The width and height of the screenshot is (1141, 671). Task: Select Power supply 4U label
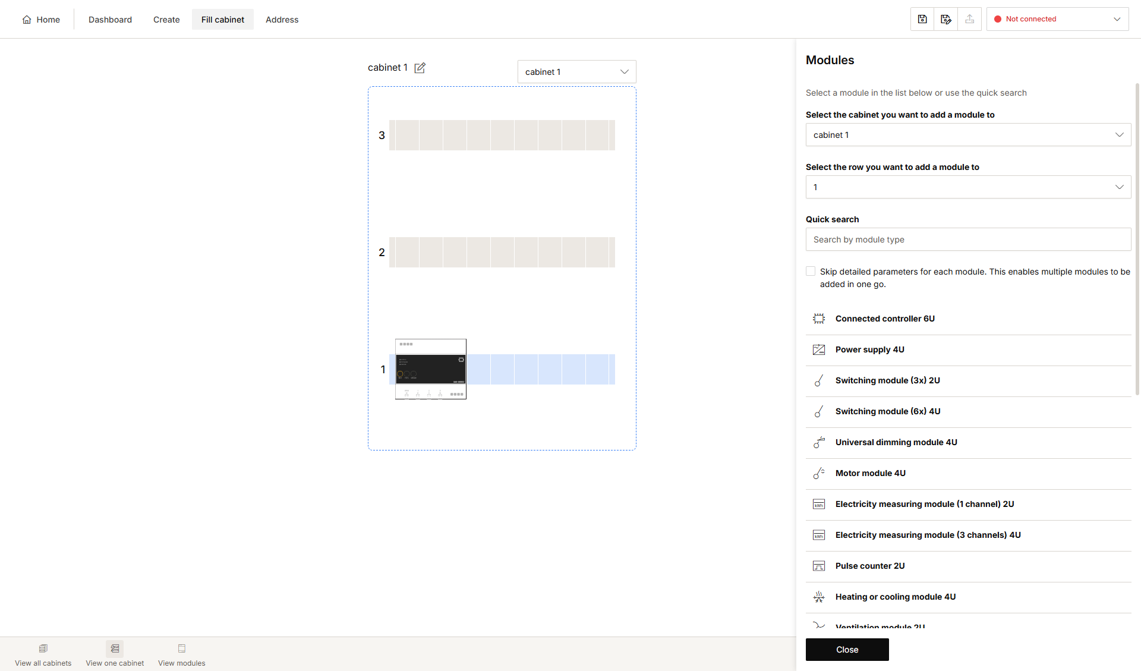(870, 349)
